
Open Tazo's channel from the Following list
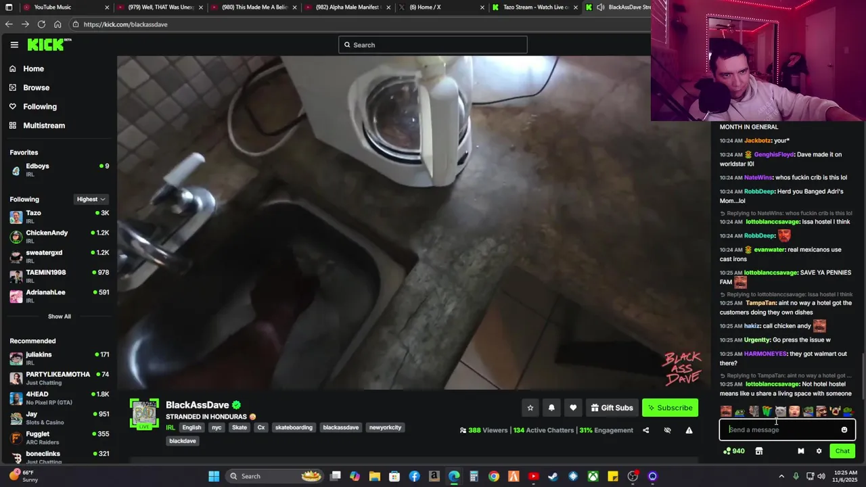[59, 216]
